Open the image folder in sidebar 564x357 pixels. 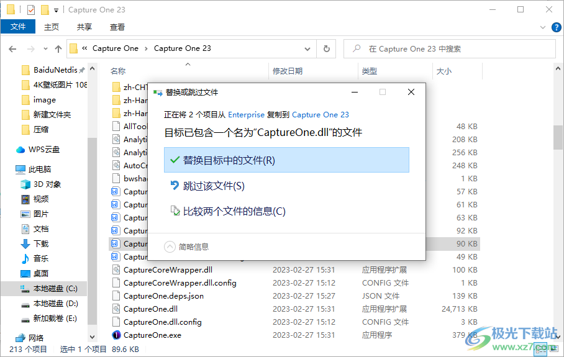[x=45, y=99]
